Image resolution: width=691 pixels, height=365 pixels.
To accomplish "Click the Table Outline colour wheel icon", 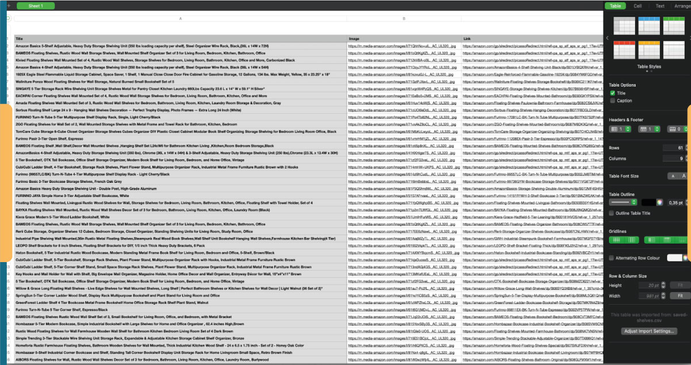I will [659, 202].
